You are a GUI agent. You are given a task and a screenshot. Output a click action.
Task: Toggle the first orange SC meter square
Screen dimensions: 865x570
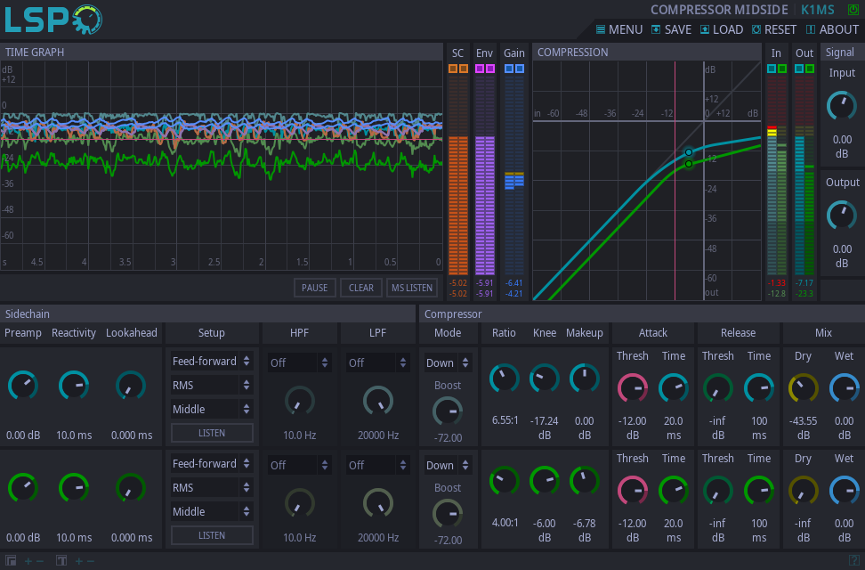[x=453, y=69]
